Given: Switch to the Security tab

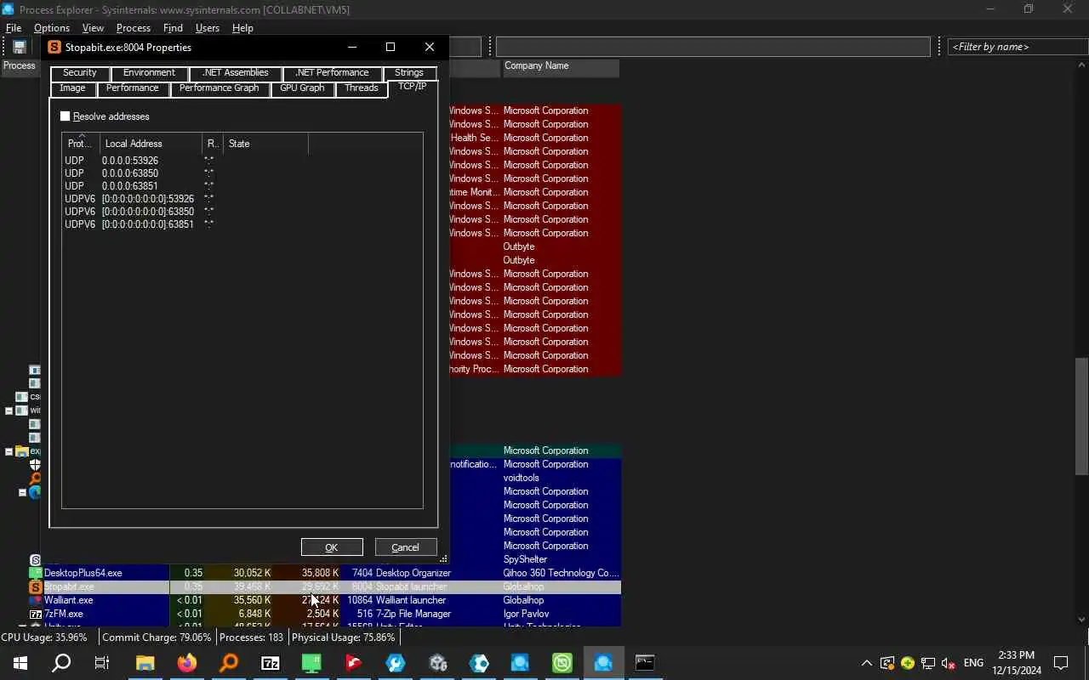Looking at the screenshot, I should pos(79,73).
